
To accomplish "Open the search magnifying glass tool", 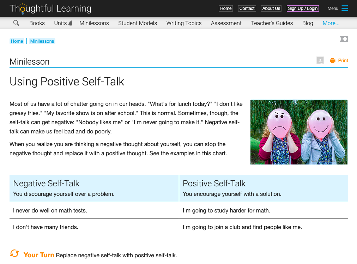I will 16,23.
